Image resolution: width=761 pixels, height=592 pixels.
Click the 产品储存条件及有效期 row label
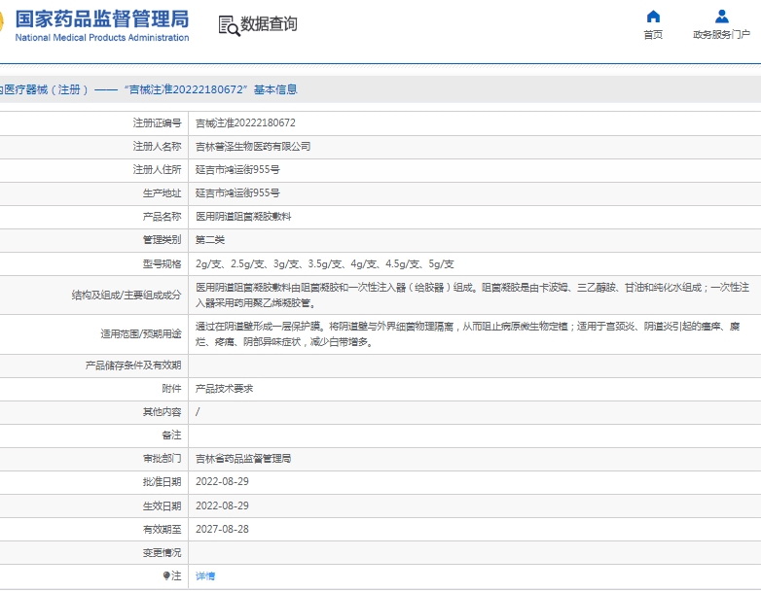[x=133, y=366]
